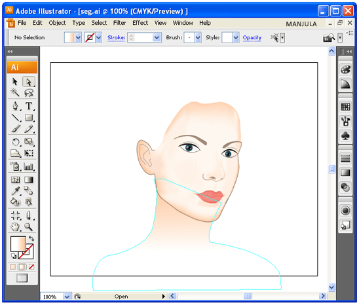Open the Swatches grid panel icon
Screen dimensions: 359x305
[x=345, y=107]
